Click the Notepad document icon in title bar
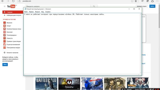Image resolution: width=160 pixels, height=90 pixels. pyautogui.click(x=25, y=9)
